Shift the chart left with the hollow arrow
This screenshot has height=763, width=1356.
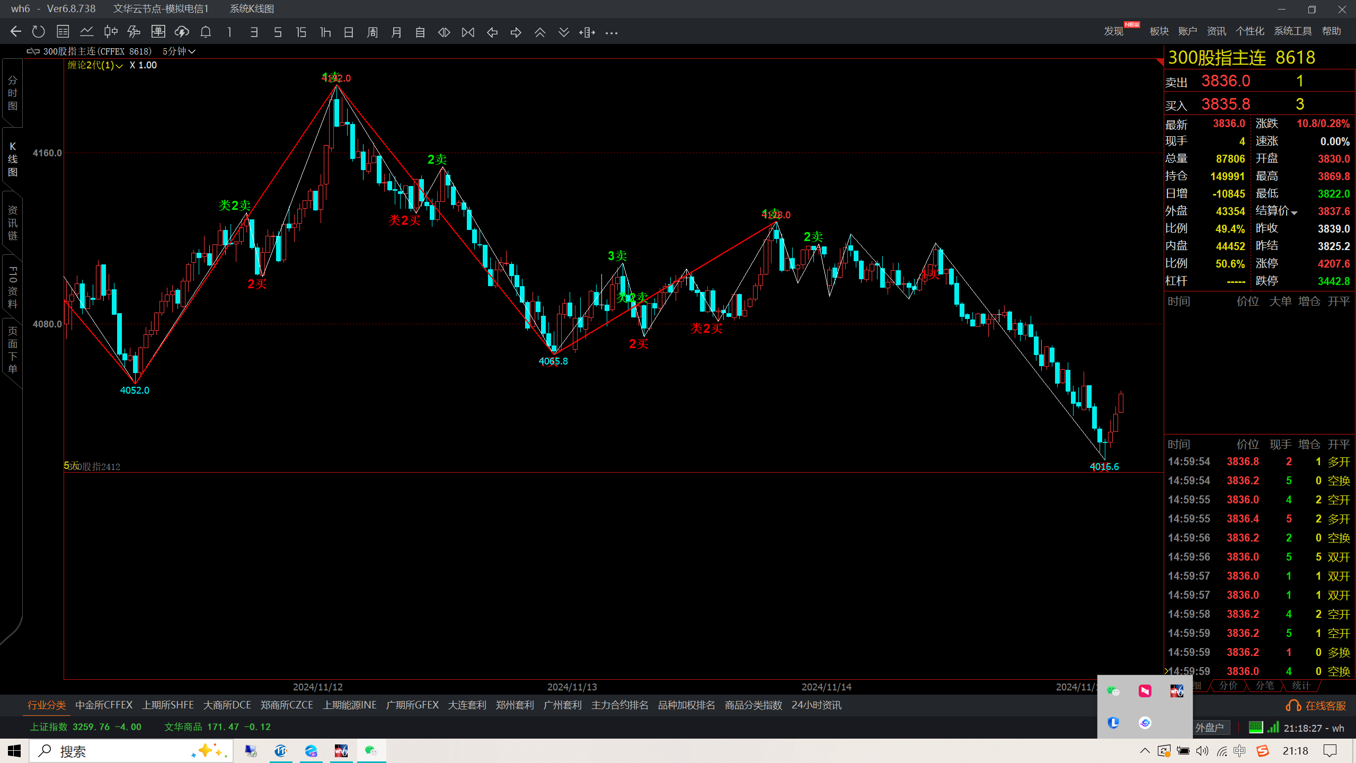(x=492, y=32)
